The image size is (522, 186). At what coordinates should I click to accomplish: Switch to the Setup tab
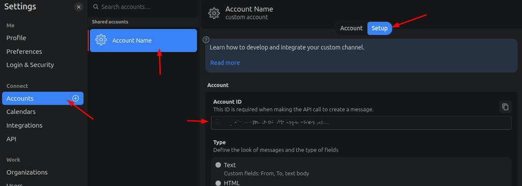tap(379, 28)
